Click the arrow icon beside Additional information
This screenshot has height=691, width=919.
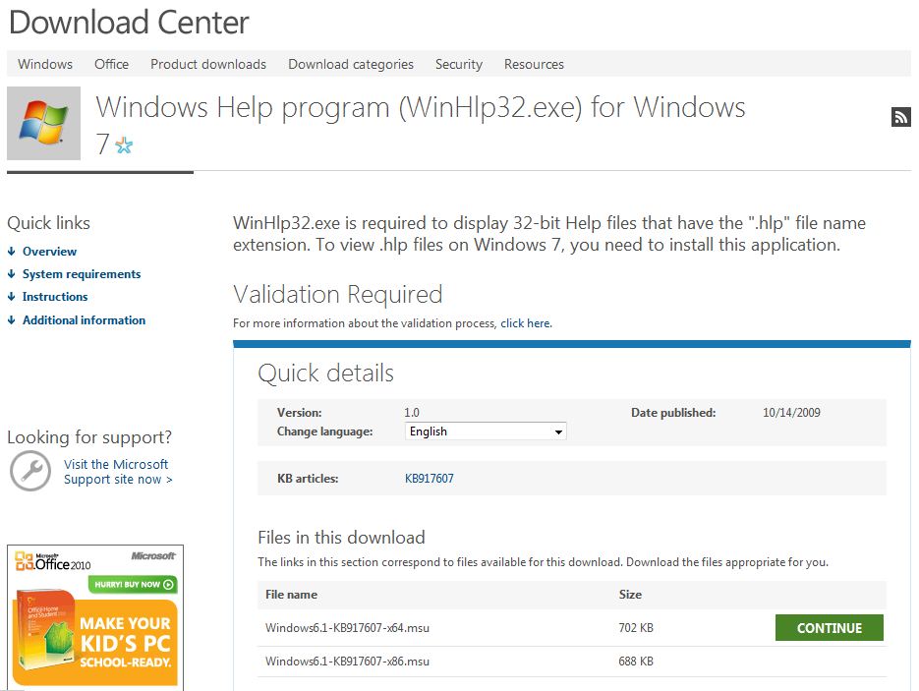11,320
